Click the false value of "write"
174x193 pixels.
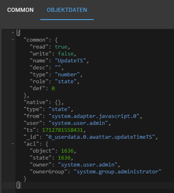click(66, 54)
